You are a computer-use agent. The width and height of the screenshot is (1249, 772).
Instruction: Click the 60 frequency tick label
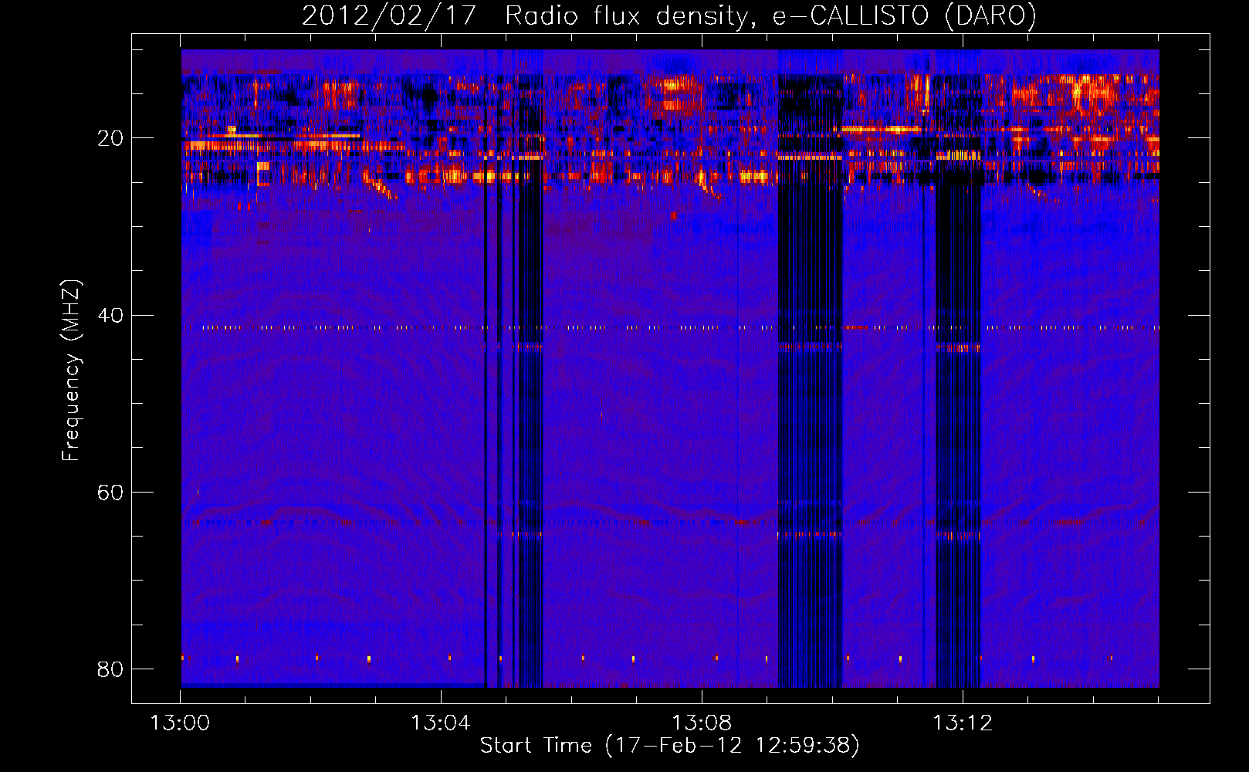(110, 492)
